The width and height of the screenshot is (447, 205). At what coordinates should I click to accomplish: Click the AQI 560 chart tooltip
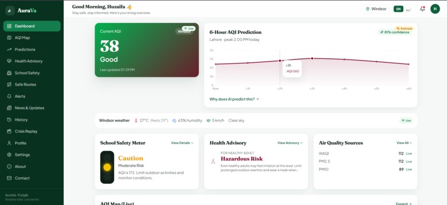(292, 68)
